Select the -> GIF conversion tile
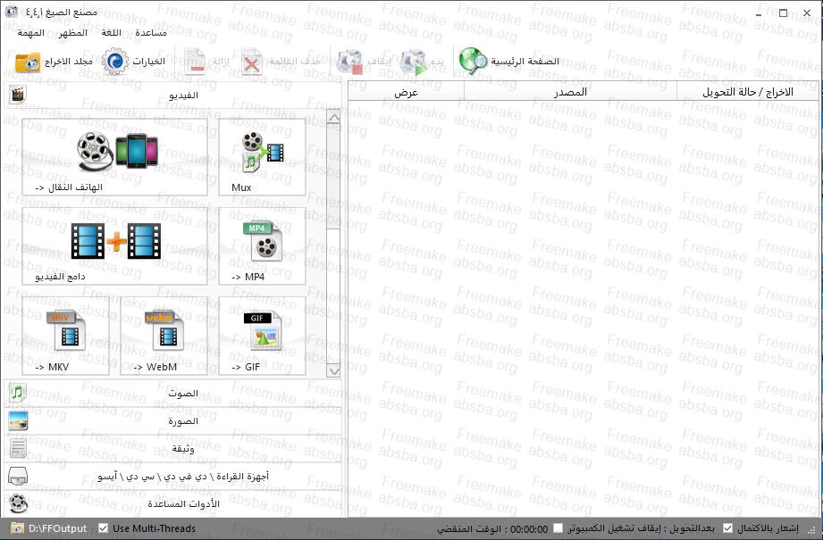Screen dimensions: 823x540 pos(262,336)
